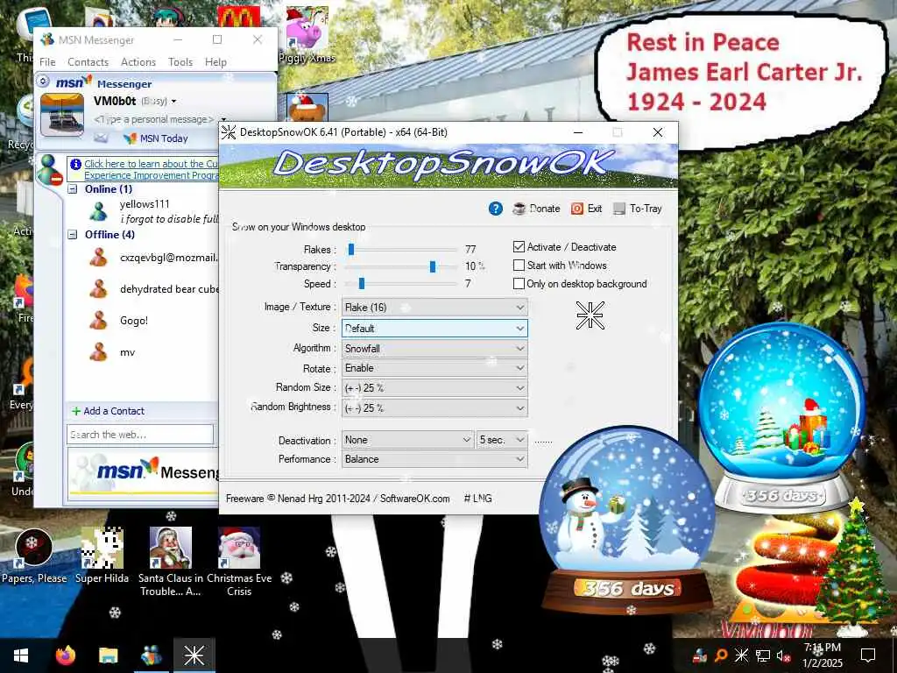Screen dimensions: 897x673
Task: Check Only on desktop background option
Action: (x=519, y=284)
